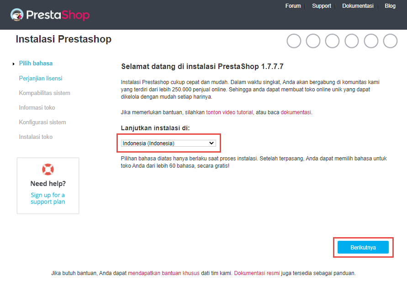Click the first installation step circle
407x281 pixels.
pos(294,41)
